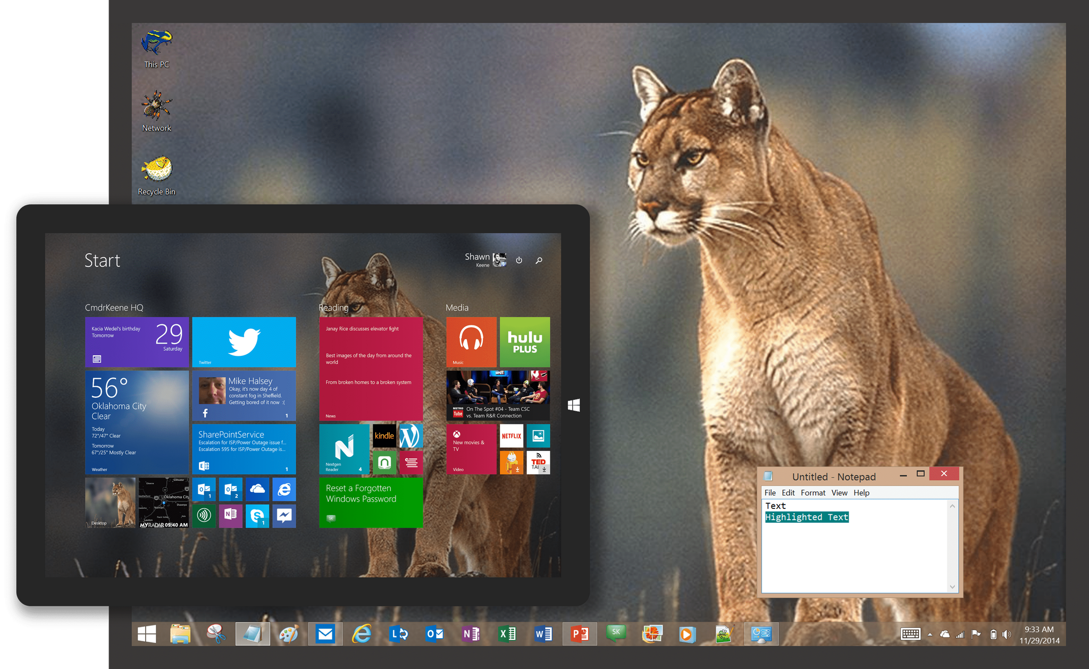Click the power button on Start menu
Screen dimensions: 1089x669
(518, 261)
